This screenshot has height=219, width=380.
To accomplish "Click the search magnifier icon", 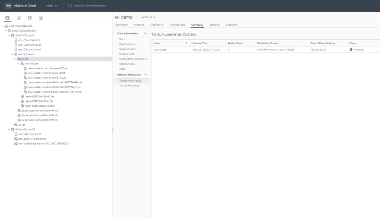I will pos(70,6).
